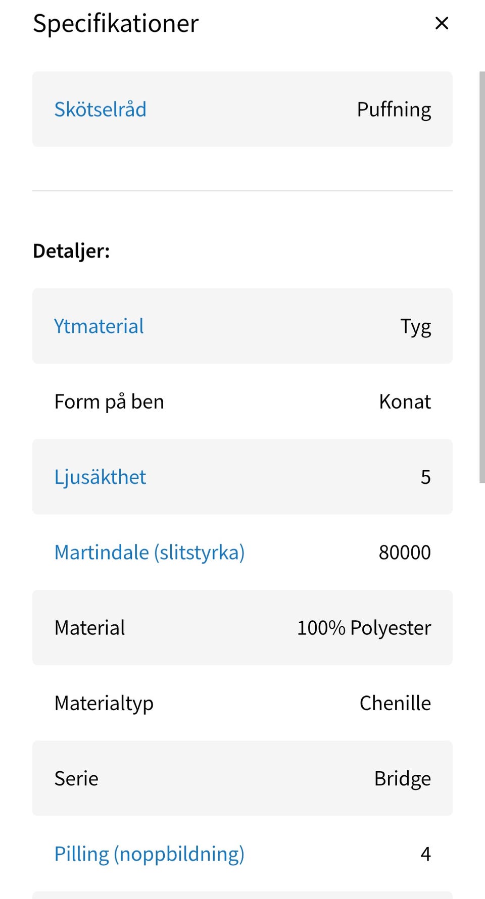Click the Puffning value text
The height and width of the screenshot is (899, 485).
[x=394, y=110]
